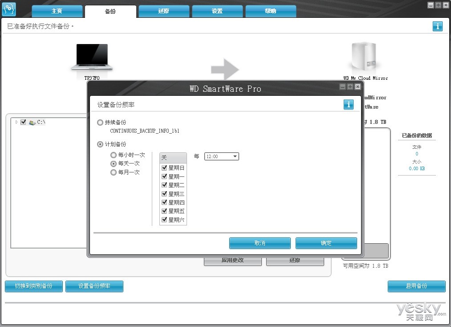Select the TP37F0 laptop icon
451x327 pixels.
tap(92, 57)
